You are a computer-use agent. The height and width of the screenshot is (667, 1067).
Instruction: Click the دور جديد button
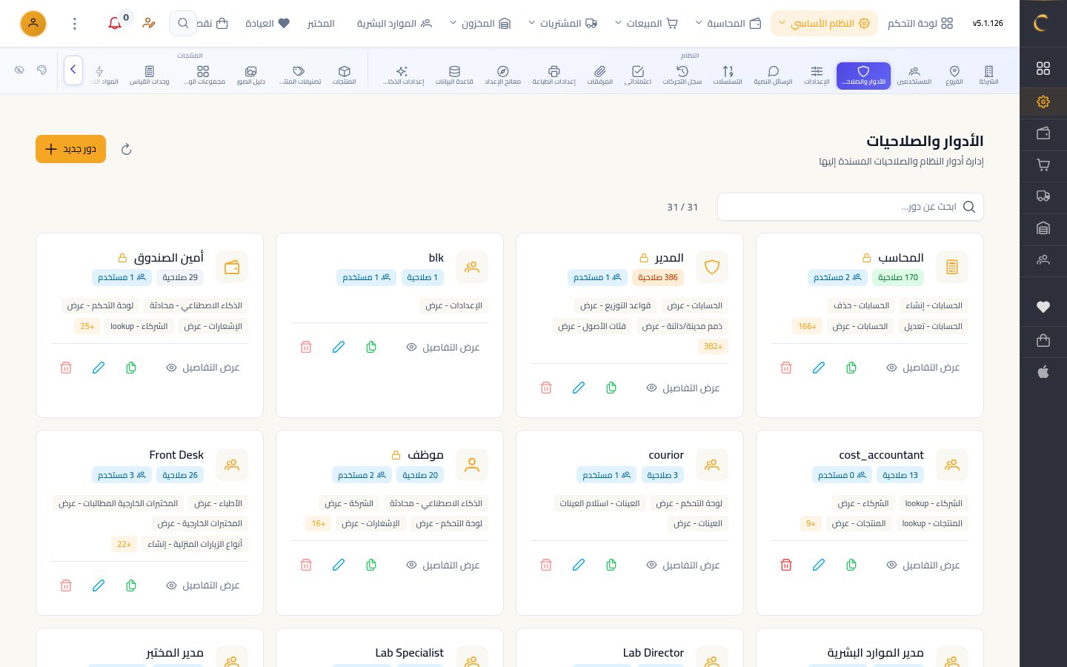tap(70, 149)
